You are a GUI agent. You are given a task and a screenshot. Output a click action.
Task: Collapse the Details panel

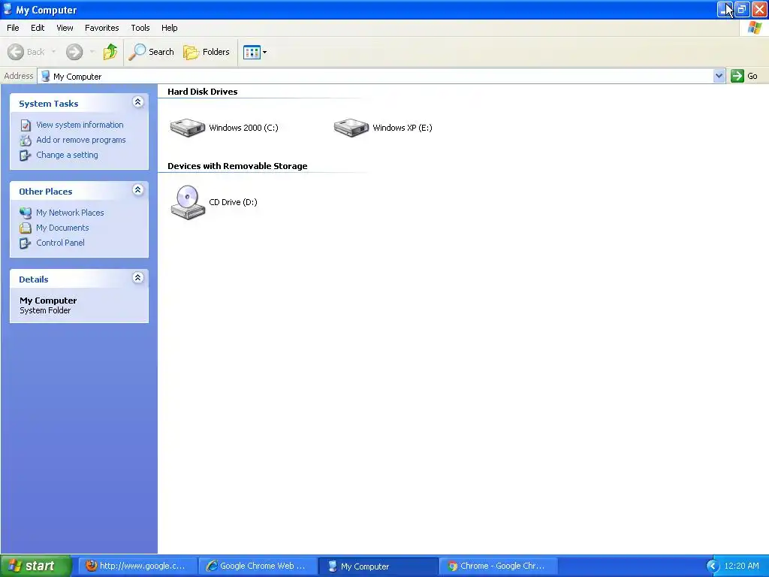coord(138,278)
